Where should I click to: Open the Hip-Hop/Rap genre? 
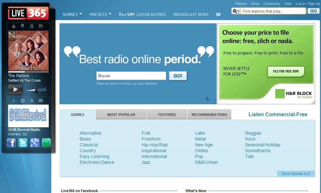(x=155, y=145)
